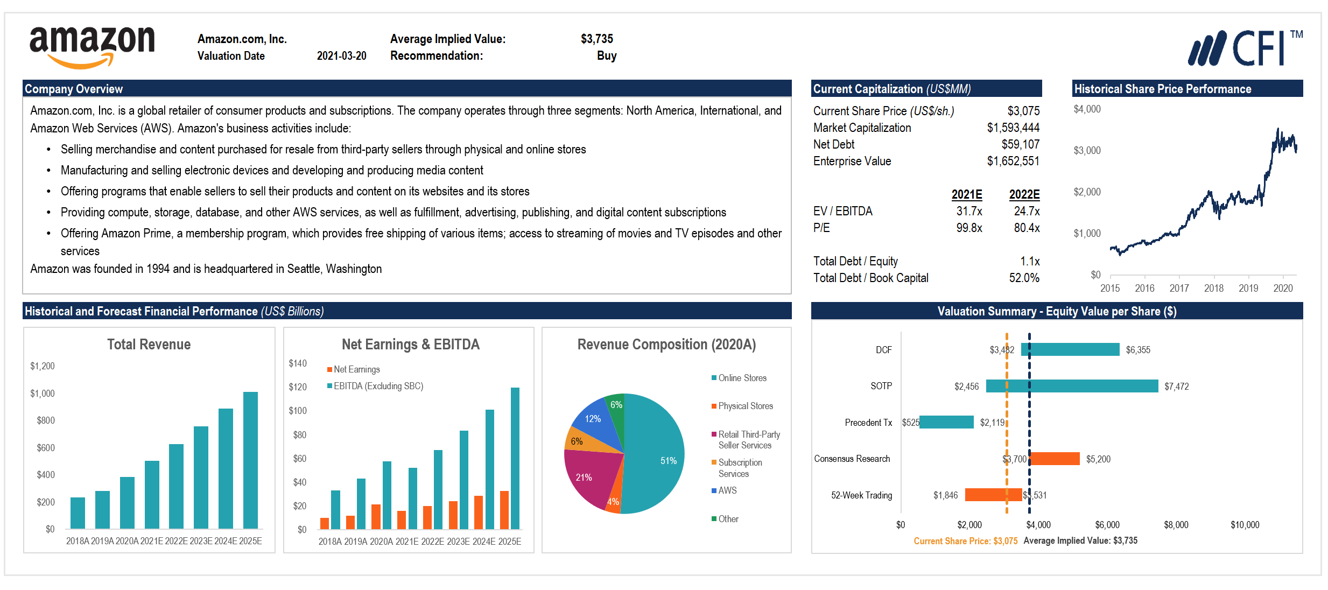Click the Buy recommendation value
The height and width of the screenshot is (590, 1328).
point(606,56)
